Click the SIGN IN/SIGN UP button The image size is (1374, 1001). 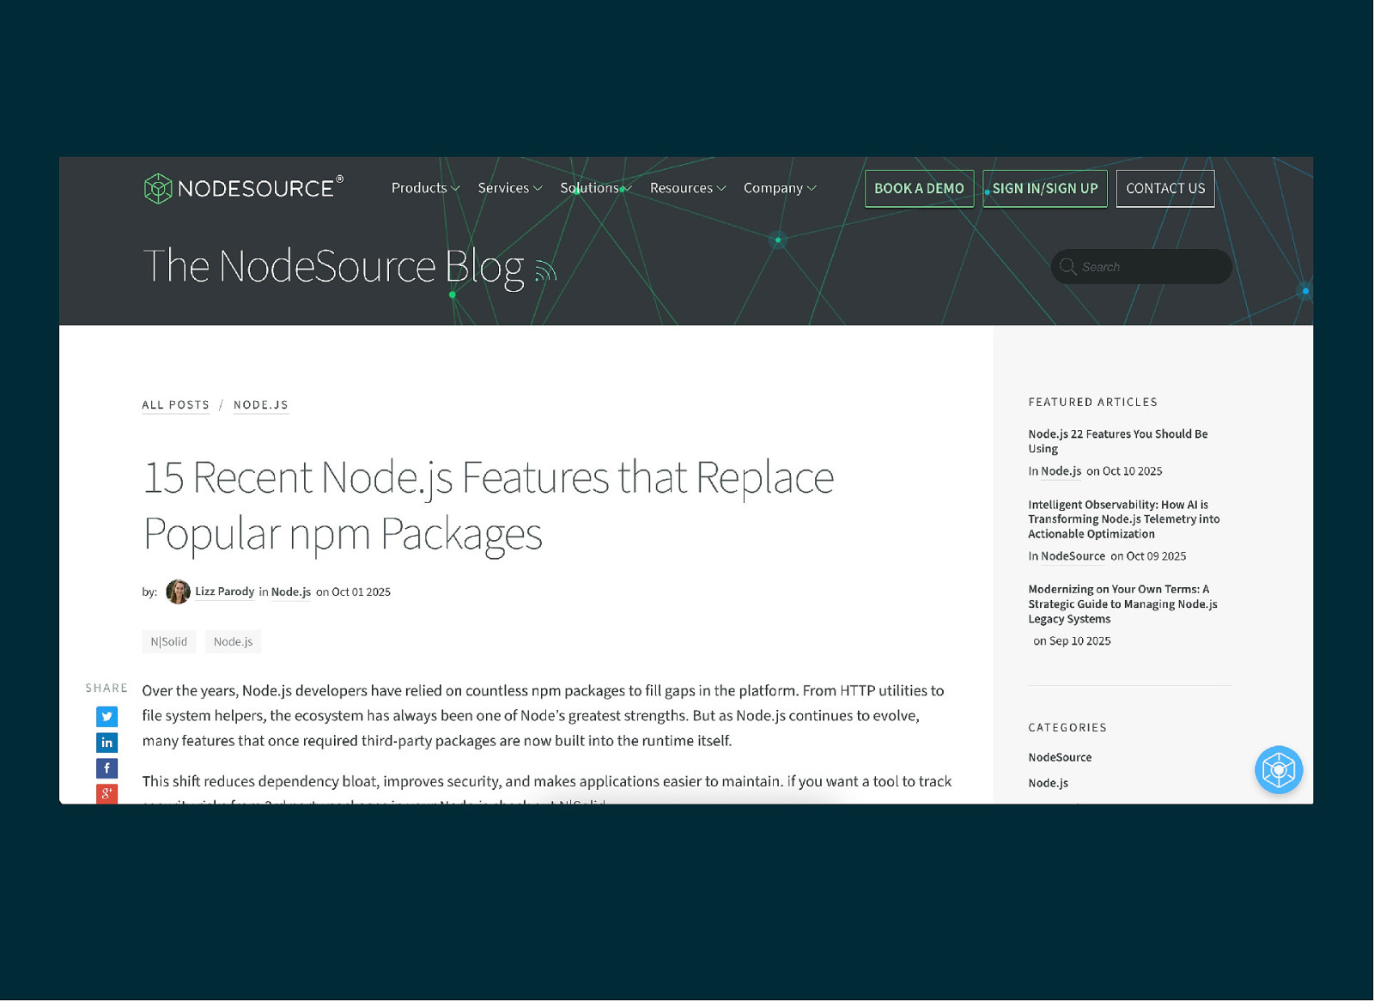(x=1044, y=189)
